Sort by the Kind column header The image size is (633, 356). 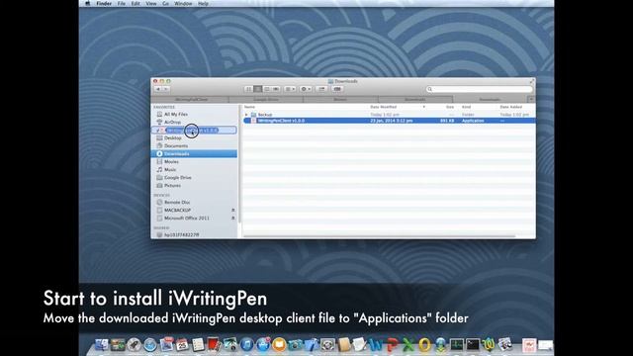[466, 107]
